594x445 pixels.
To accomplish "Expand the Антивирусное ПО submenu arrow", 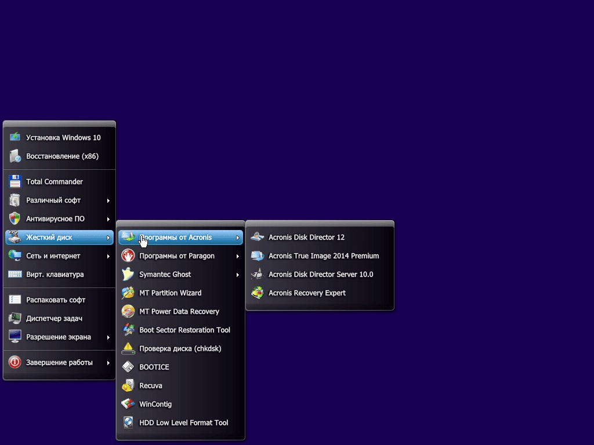I will pyautogui.click(x=108, y=218).
